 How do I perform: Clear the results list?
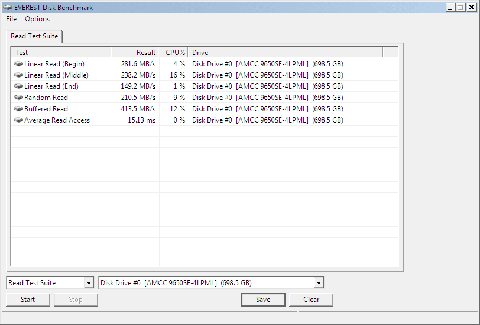coord(311,300)
